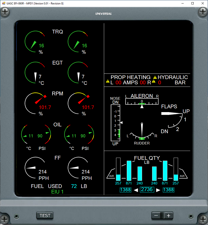Click the plus side of the brightness rocker

coord(168,215)
